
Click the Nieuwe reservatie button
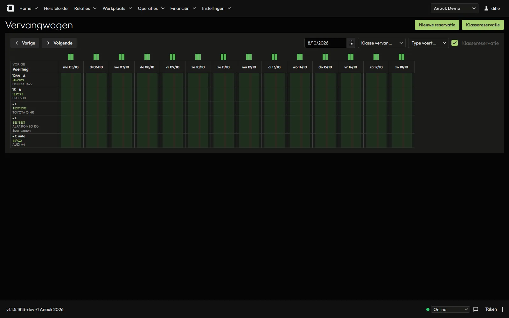click(x=437, y=25)
